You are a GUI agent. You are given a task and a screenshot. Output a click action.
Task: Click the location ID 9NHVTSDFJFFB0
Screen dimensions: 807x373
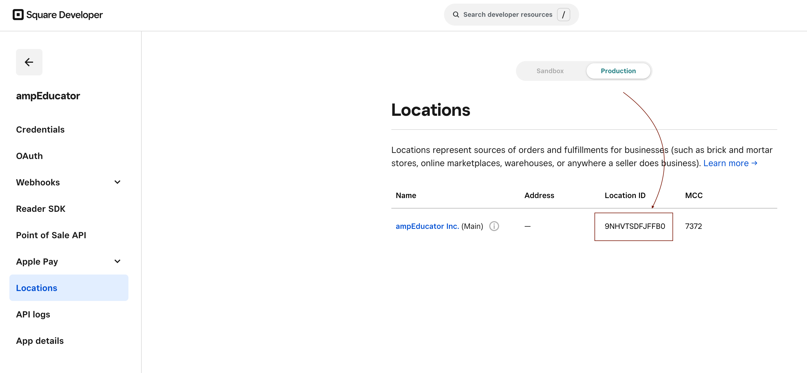pos(634,226)
